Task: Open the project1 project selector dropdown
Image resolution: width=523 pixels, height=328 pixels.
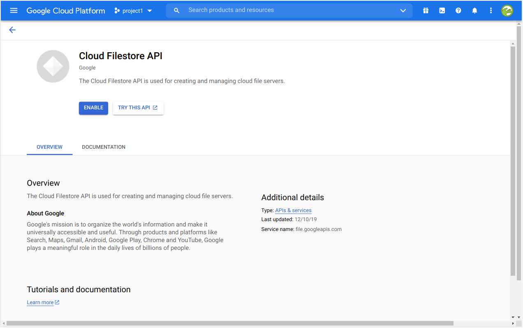Action: coord(133,11)
